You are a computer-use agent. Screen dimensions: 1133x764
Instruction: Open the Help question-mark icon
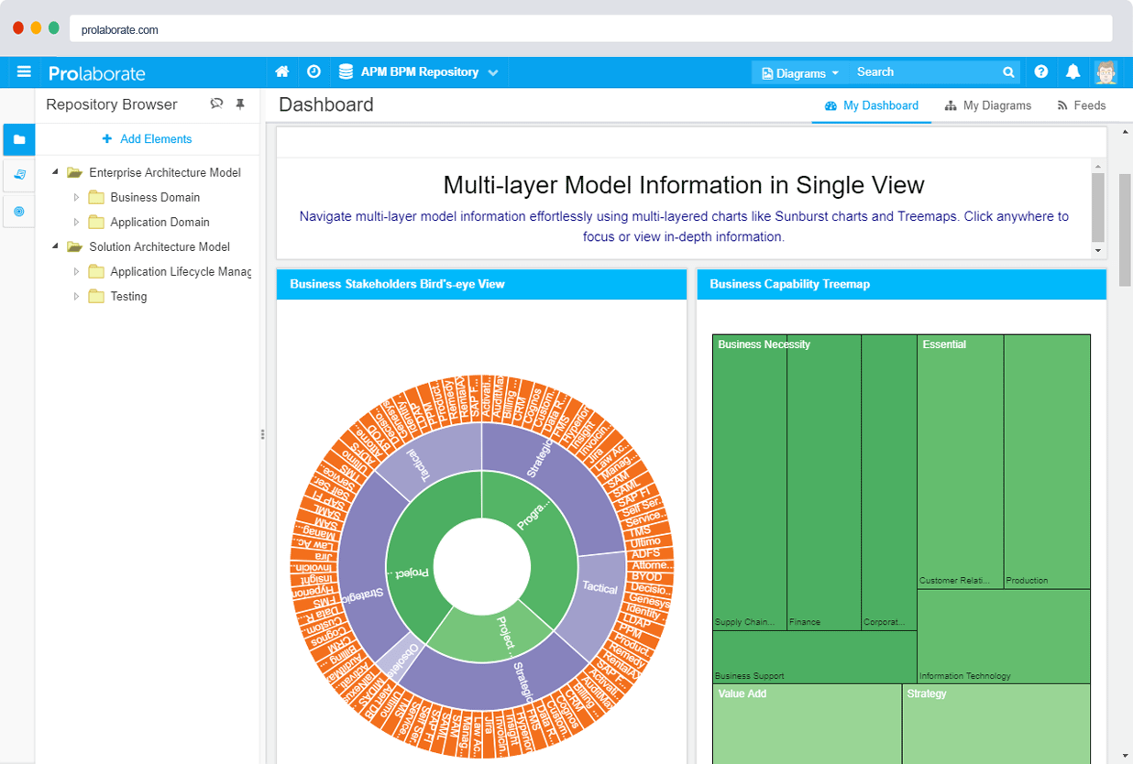click(1040, 71)
